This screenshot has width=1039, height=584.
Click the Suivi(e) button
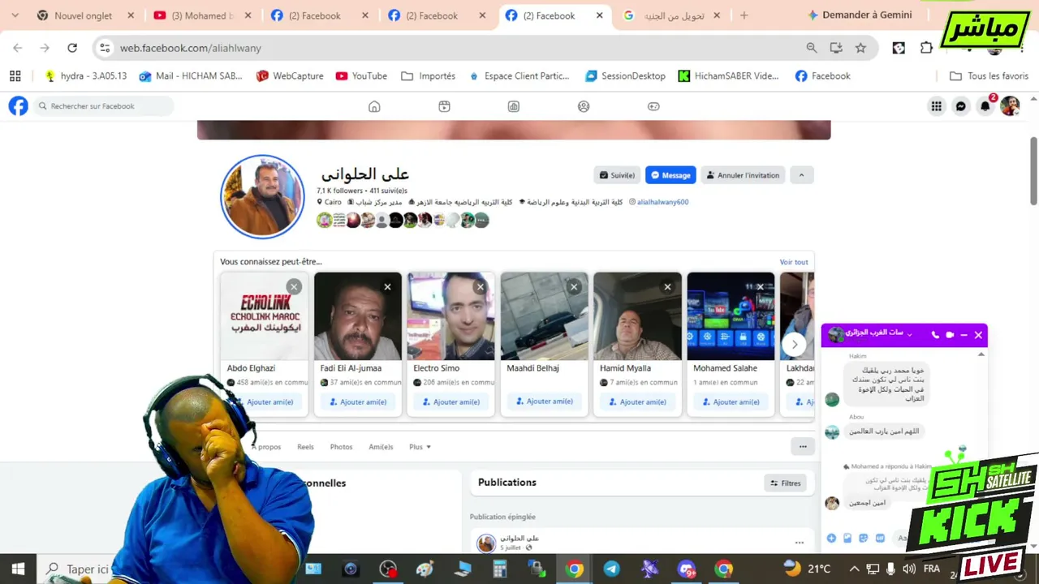coord(617,175)
